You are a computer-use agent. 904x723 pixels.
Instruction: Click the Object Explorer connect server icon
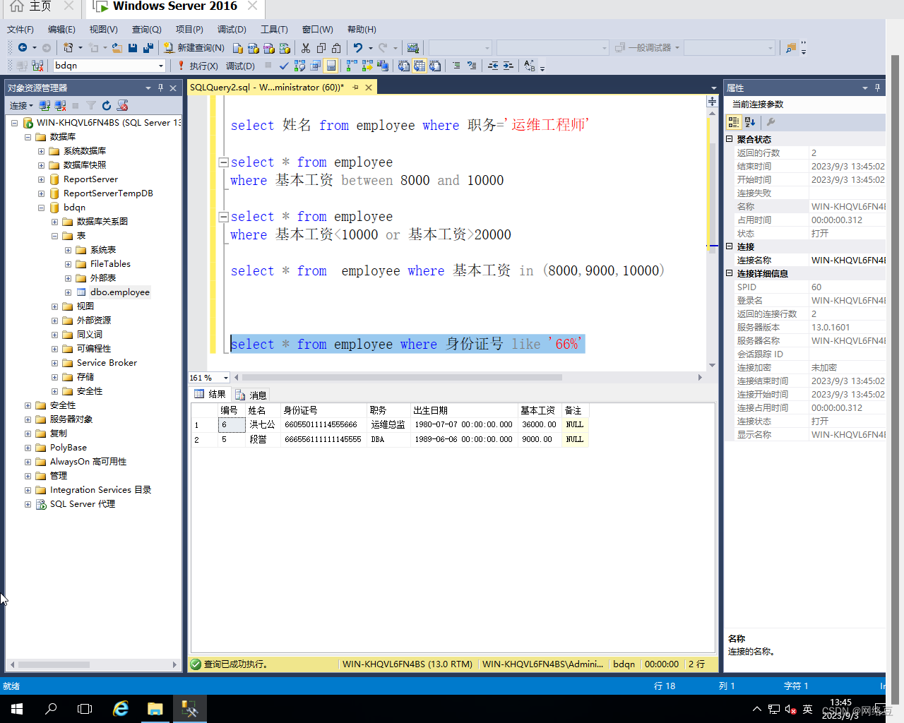click(x=44, y=105)
